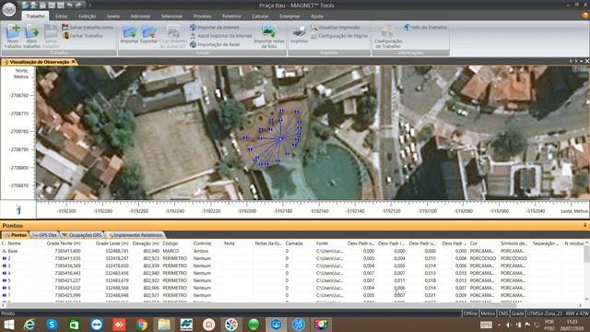
Task: Click the Exportar icon
Action: [149, 35]
